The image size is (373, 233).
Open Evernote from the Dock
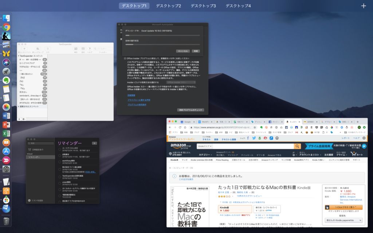pyautogui.click(x=6, y=80)
